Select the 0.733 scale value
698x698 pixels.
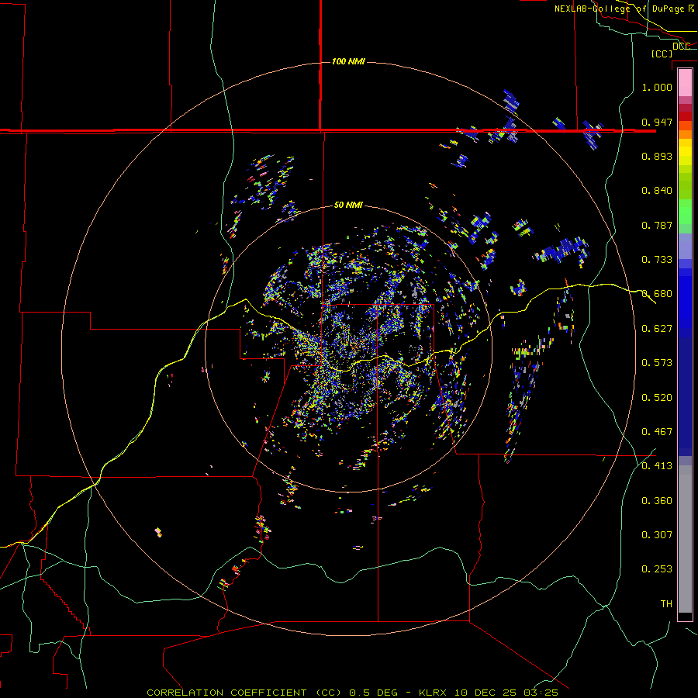(x=657, y=260)
